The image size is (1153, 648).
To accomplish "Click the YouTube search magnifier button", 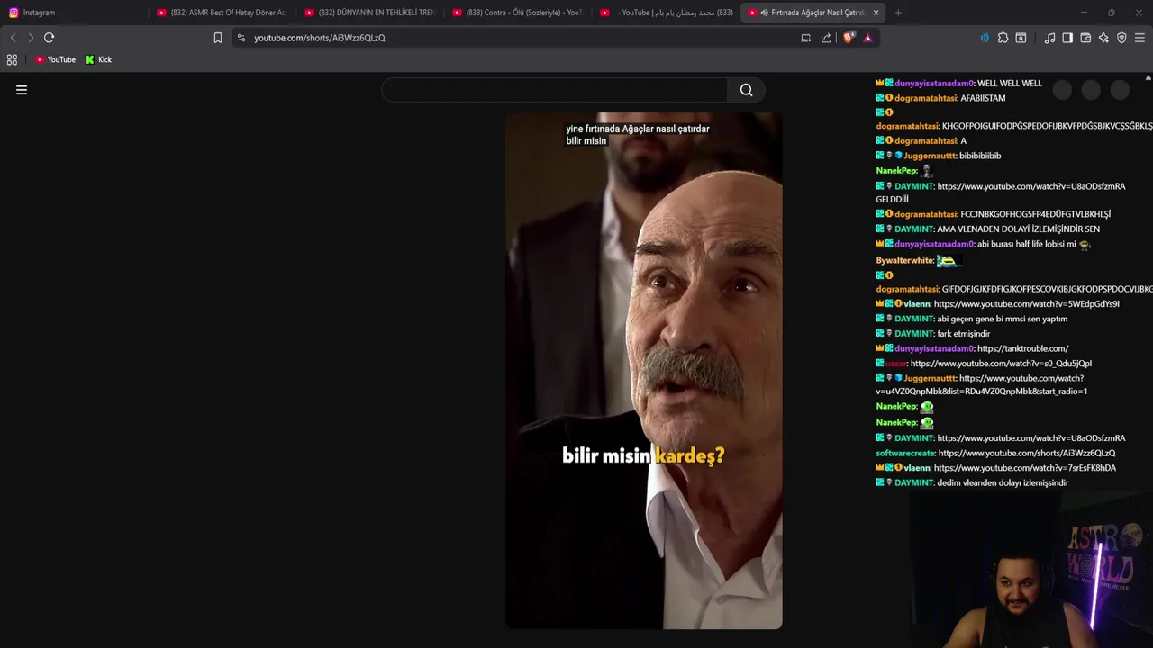I will pyautogui.click(x=747, y=90).
